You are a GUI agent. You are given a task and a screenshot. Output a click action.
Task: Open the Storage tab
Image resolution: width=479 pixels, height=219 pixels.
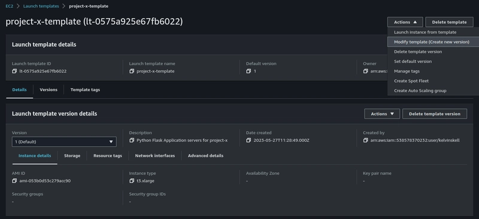tap(72, 156)
